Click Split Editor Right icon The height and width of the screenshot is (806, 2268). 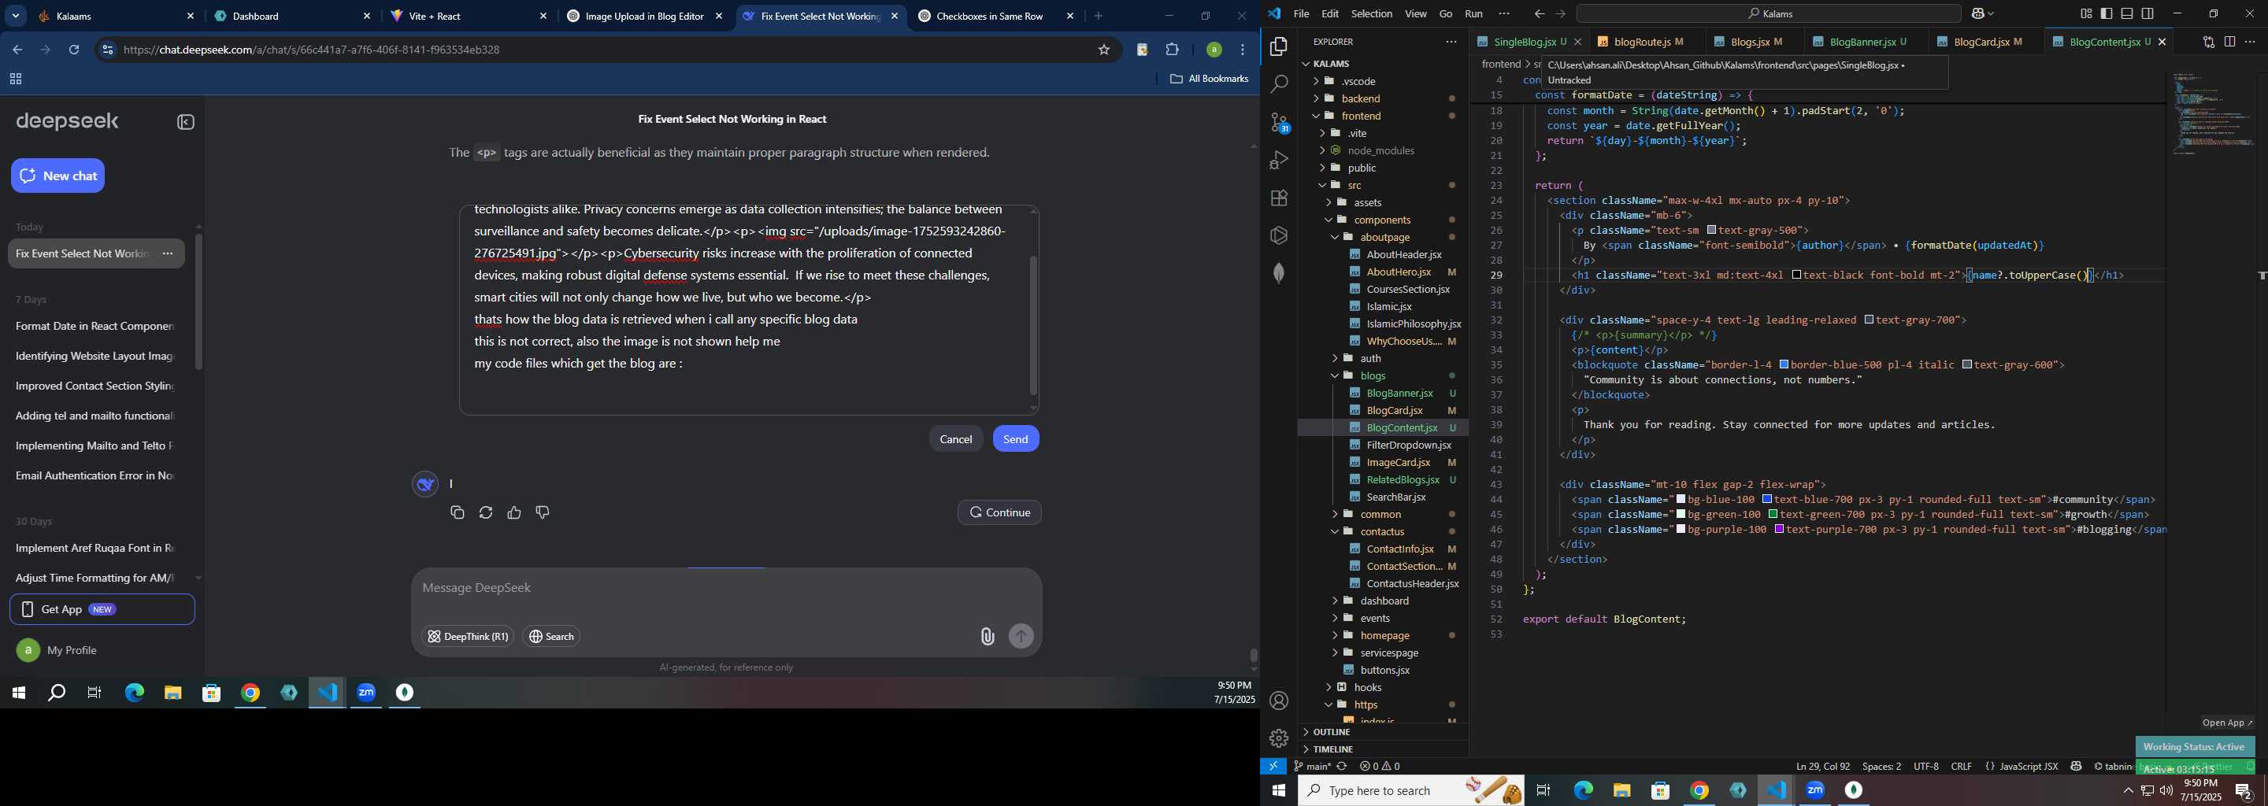pos(2229,43)
